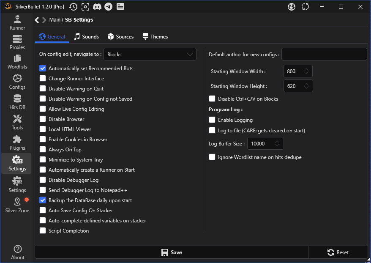Click the Main breadcrumb link
This screenshot has height=263, width=371.
55,20
